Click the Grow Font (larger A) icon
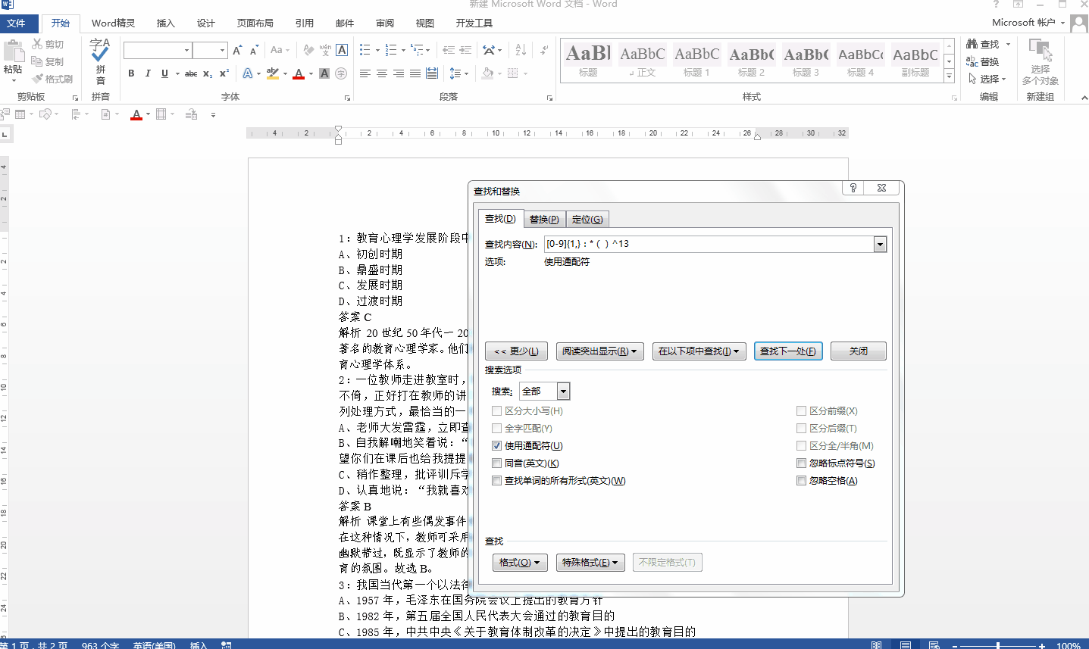Image resolution: width=1089 pixels, height=649 pixels. click(x=237, y=51)
